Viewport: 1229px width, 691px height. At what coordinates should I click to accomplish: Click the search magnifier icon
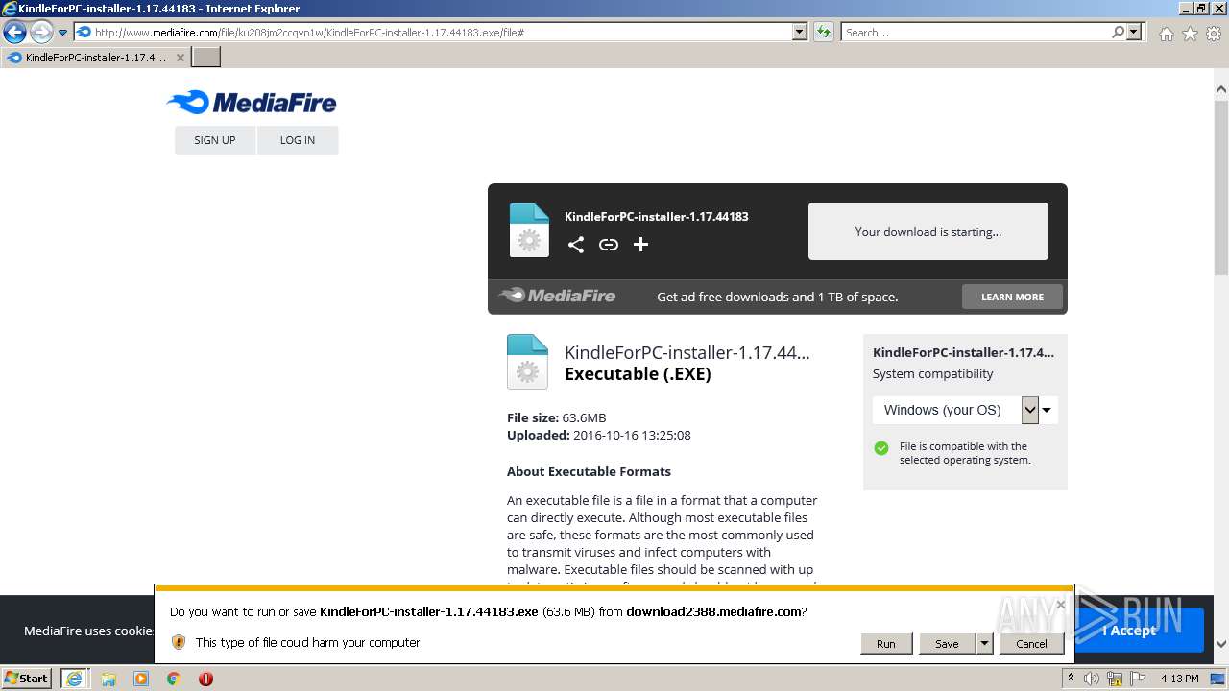coord(1118,33)
